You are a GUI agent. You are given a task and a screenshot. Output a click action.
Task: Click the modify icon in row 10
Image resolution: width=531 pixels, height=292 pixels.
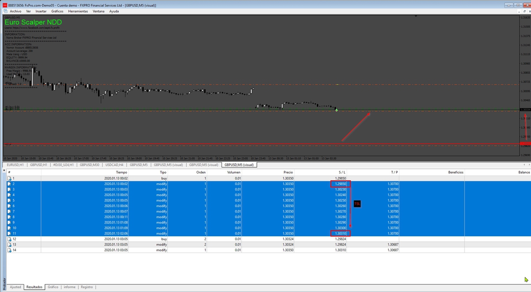pyautogui.click(x=10, y=228)
